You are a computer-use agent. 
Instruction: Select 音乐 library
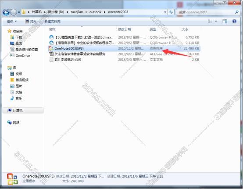tap(19, 98)
